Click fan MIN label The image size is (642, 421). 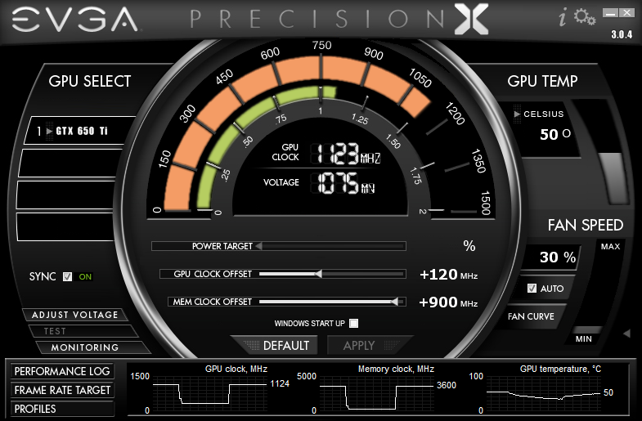(x=583, y=338)
